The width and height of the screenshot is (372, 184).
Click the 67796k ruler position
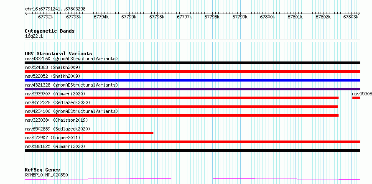[x=157, y=17]
